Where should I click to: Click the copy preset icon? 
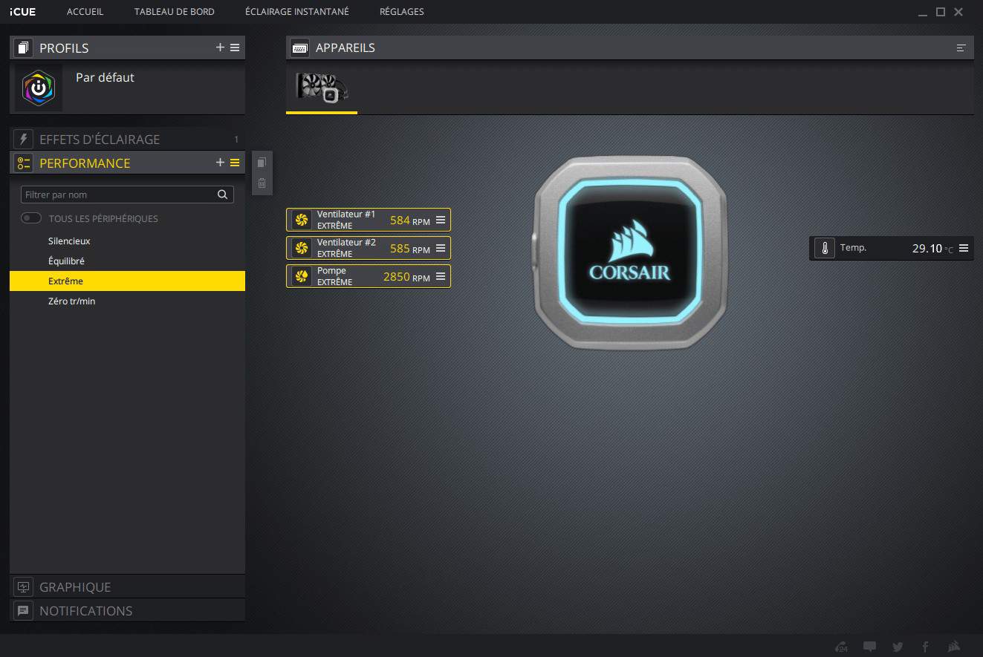pos(262,163)
